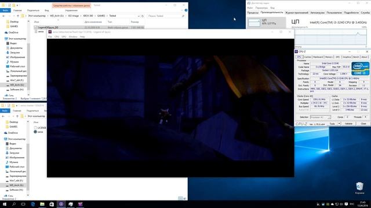Click the Intel Core i3 logo in CPU-Z

click(x=360, y=69)
